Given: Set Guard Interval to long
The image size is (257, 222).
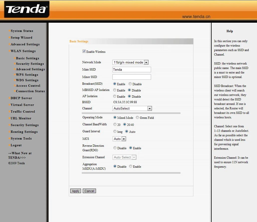Looking at the screenshot, I should coord(115,131).
